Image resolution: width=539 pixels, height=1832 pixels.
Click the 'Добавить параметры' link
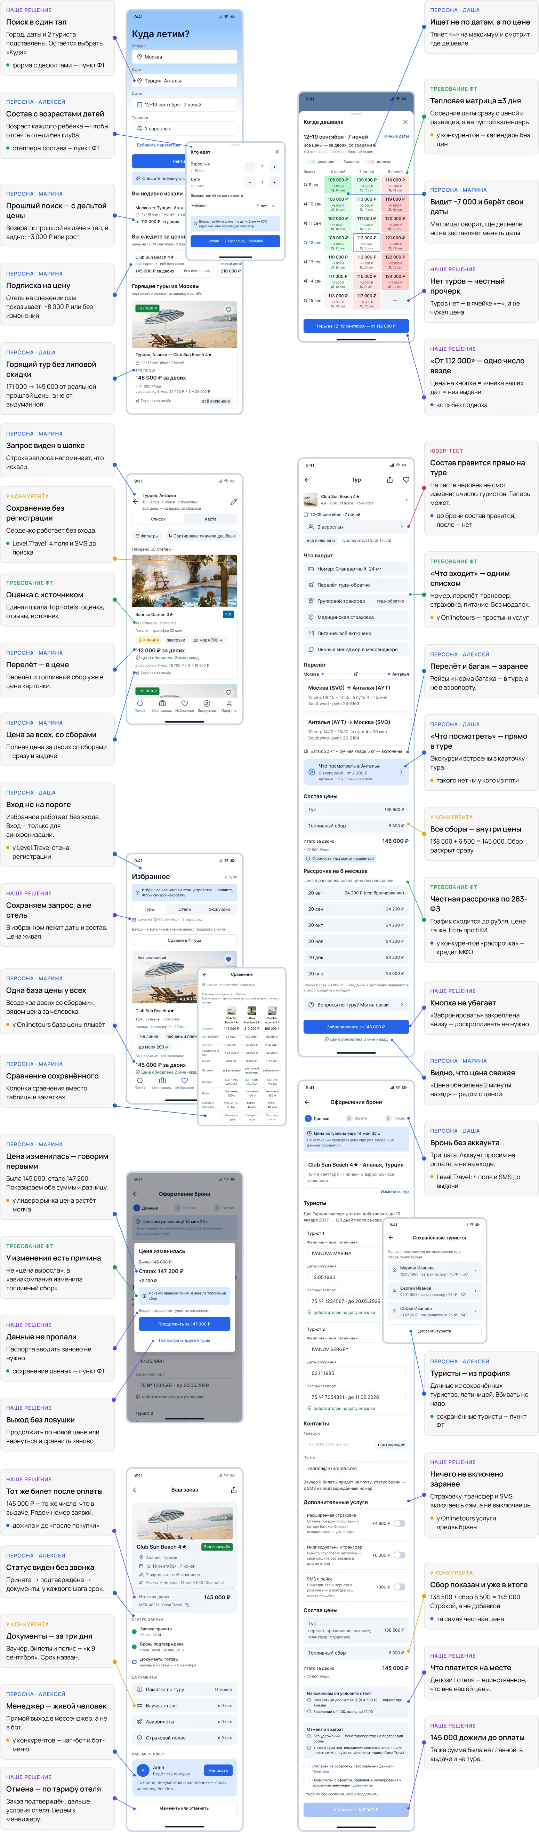coord(158,145)
